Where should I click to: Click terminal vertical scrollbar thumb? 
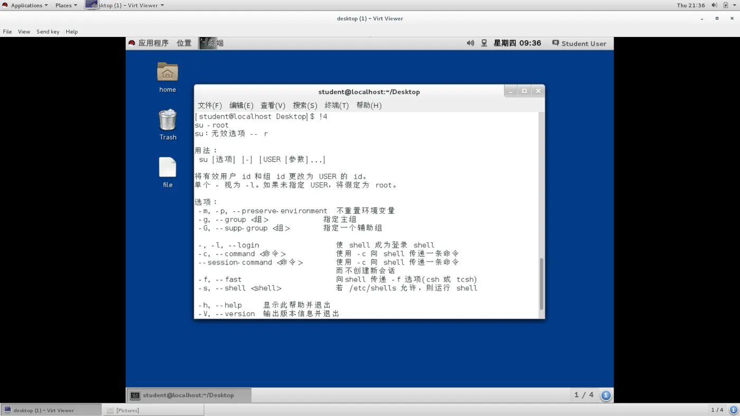pyautogui.click(x=541, y=284)
